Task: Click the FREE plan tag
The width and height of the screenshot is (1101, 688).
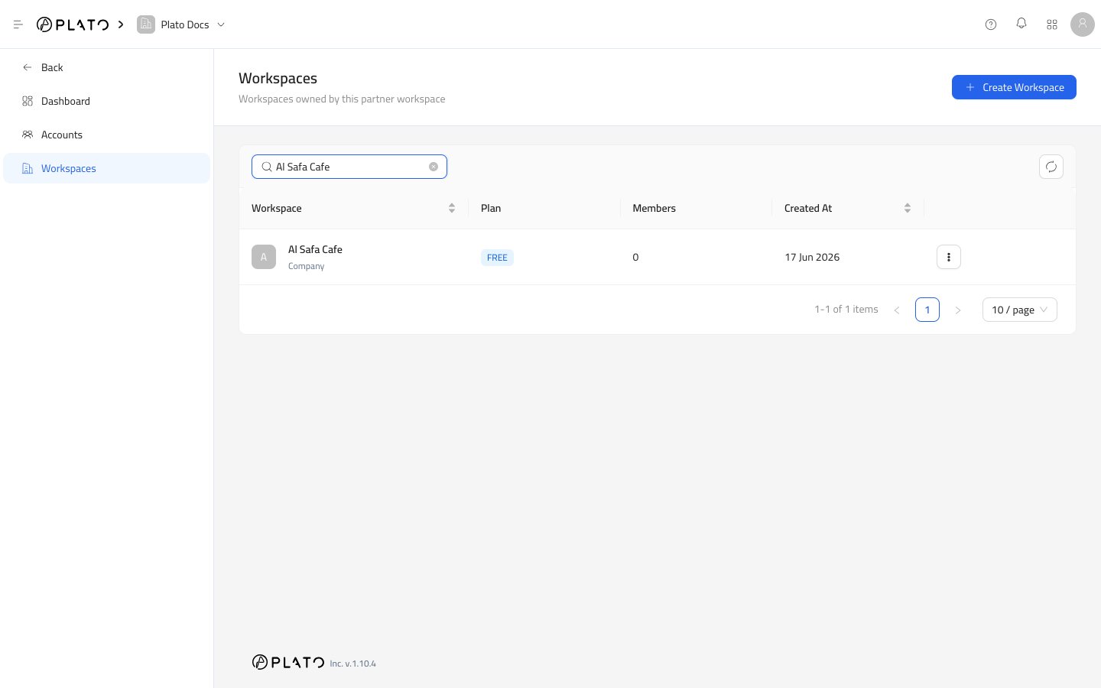Action: [497, 258]
